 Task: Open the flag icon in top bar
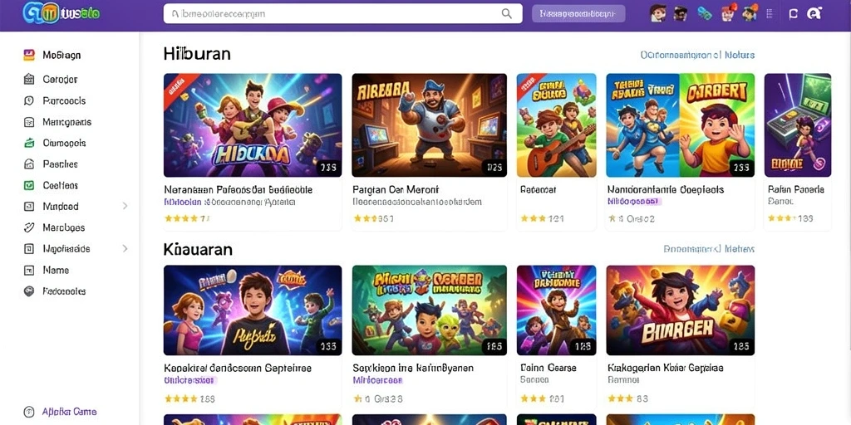(x=794, y=14)
